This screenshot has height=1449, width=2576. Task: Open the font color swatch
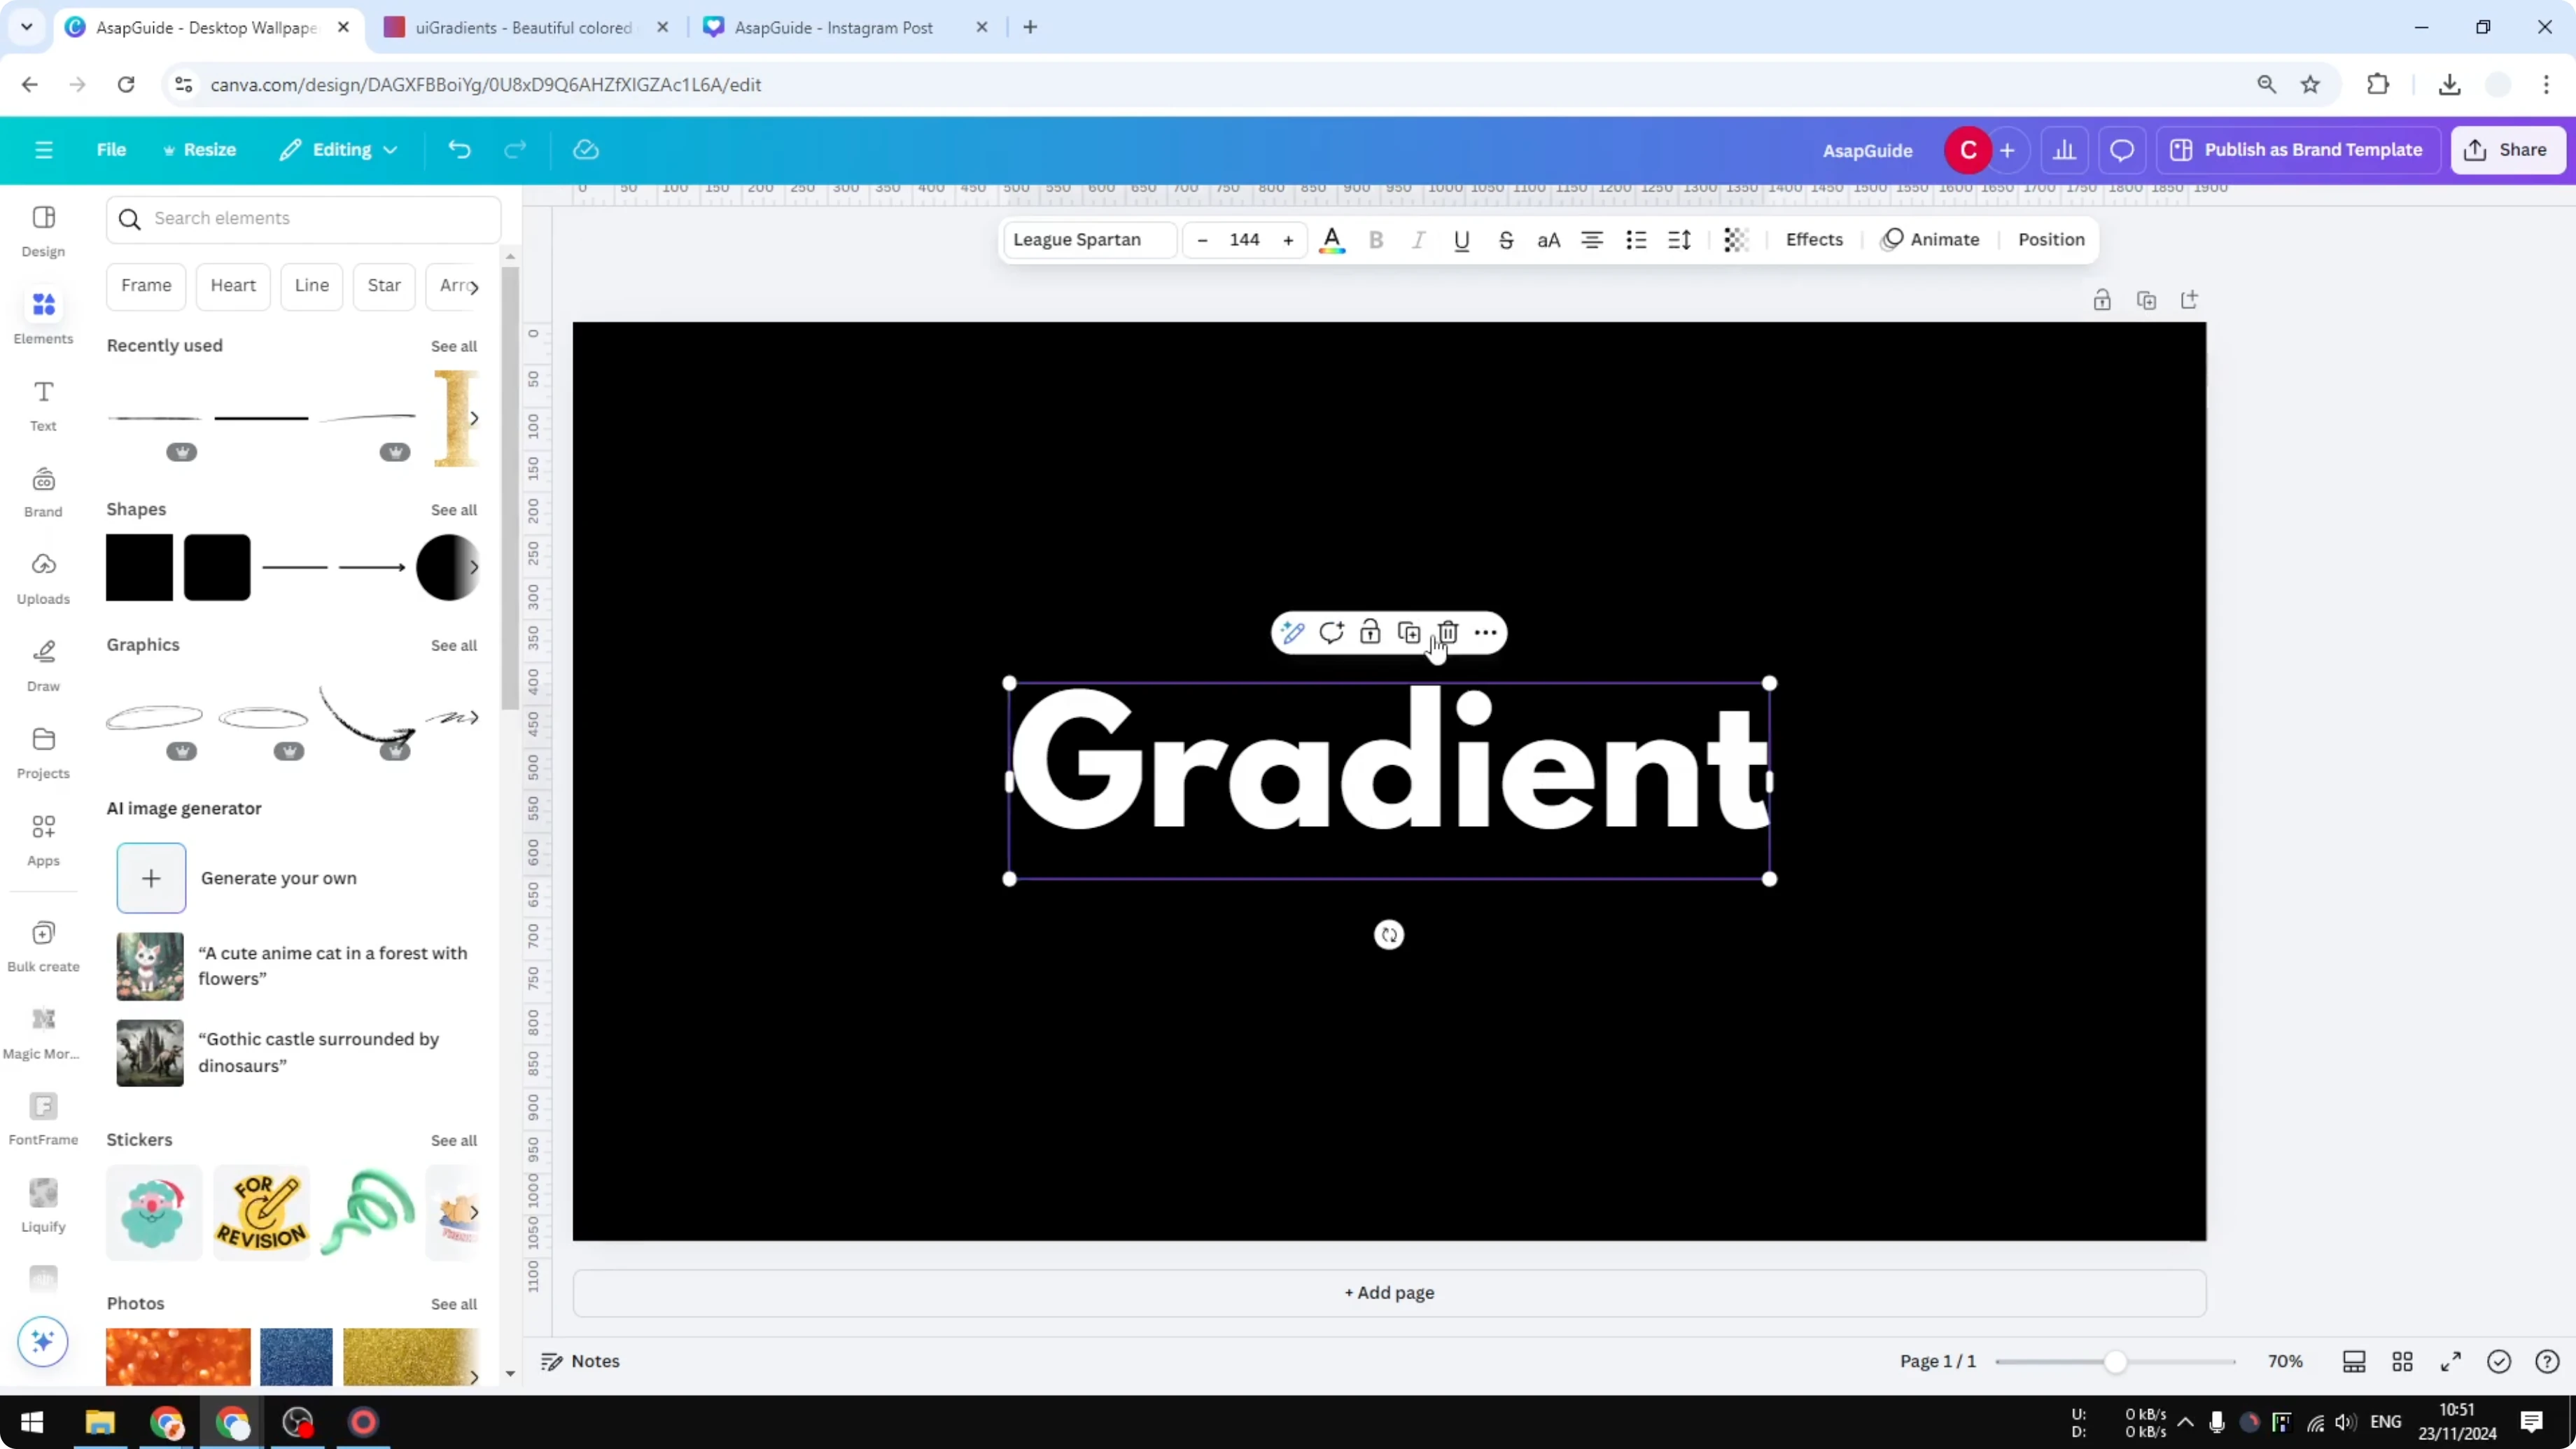tap(1333, 240)
